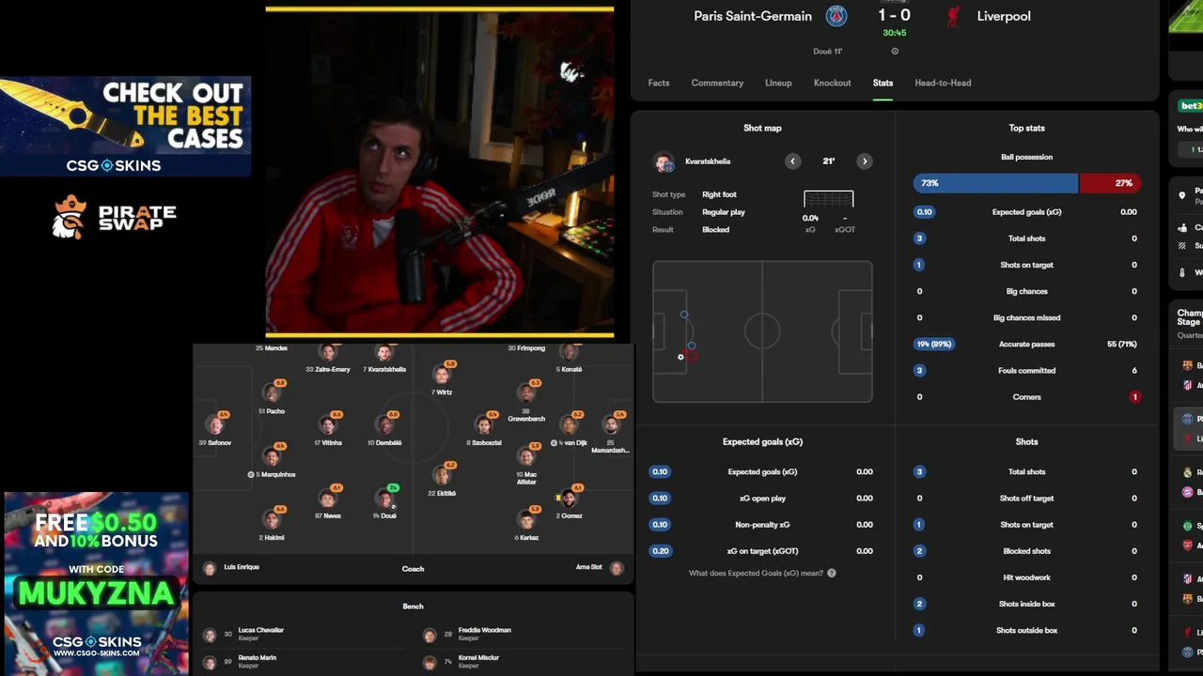1203x676 pixels.
Task: Click the Vitinha player avatar
Action: (x=328, y=425)
